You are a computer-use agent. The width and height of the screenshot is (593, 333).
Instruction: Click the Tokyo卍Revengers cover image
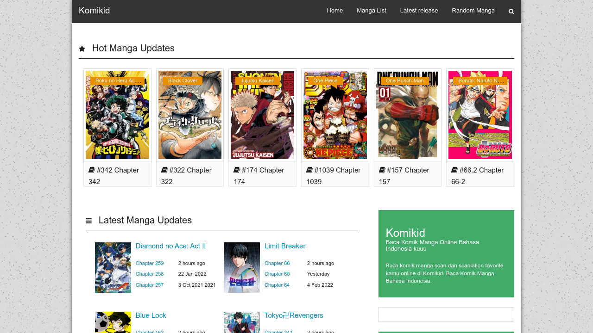pos(242,322)
